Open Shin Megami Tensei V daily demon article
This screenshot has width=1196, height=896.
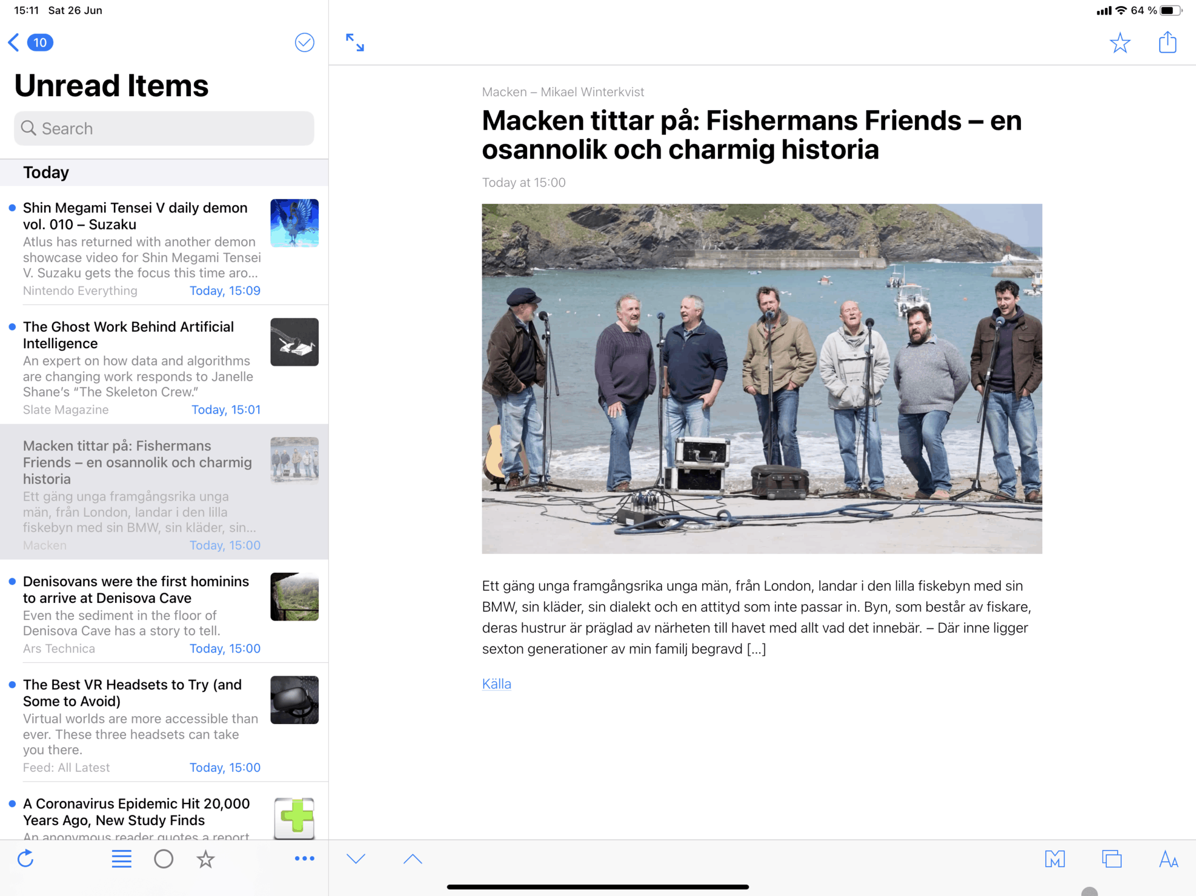point(164,246)
